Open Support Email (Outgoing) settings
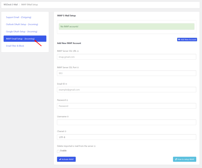Image resolution: width=202 pixels, height=168 pixels. click(19, 17)
